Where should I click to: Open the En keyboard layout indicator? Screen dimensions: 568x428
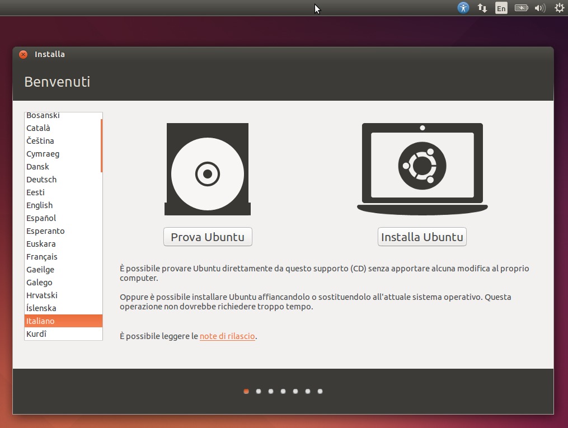point(501,8)
